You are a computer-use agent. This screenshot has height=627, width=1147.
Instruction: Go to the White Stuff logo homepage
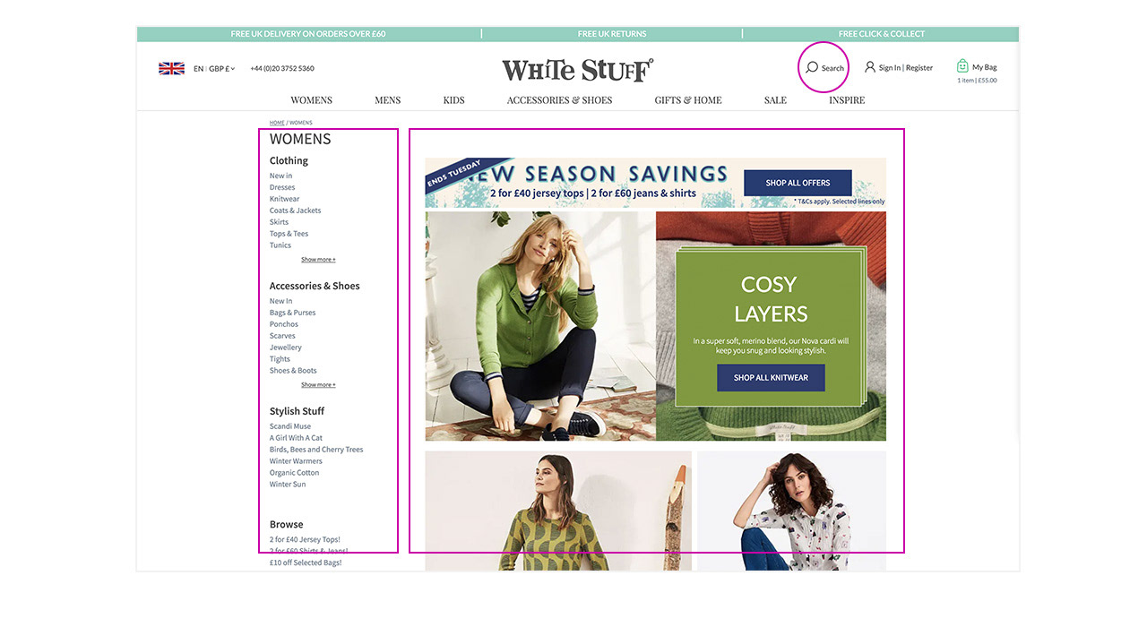pos(578,69)
